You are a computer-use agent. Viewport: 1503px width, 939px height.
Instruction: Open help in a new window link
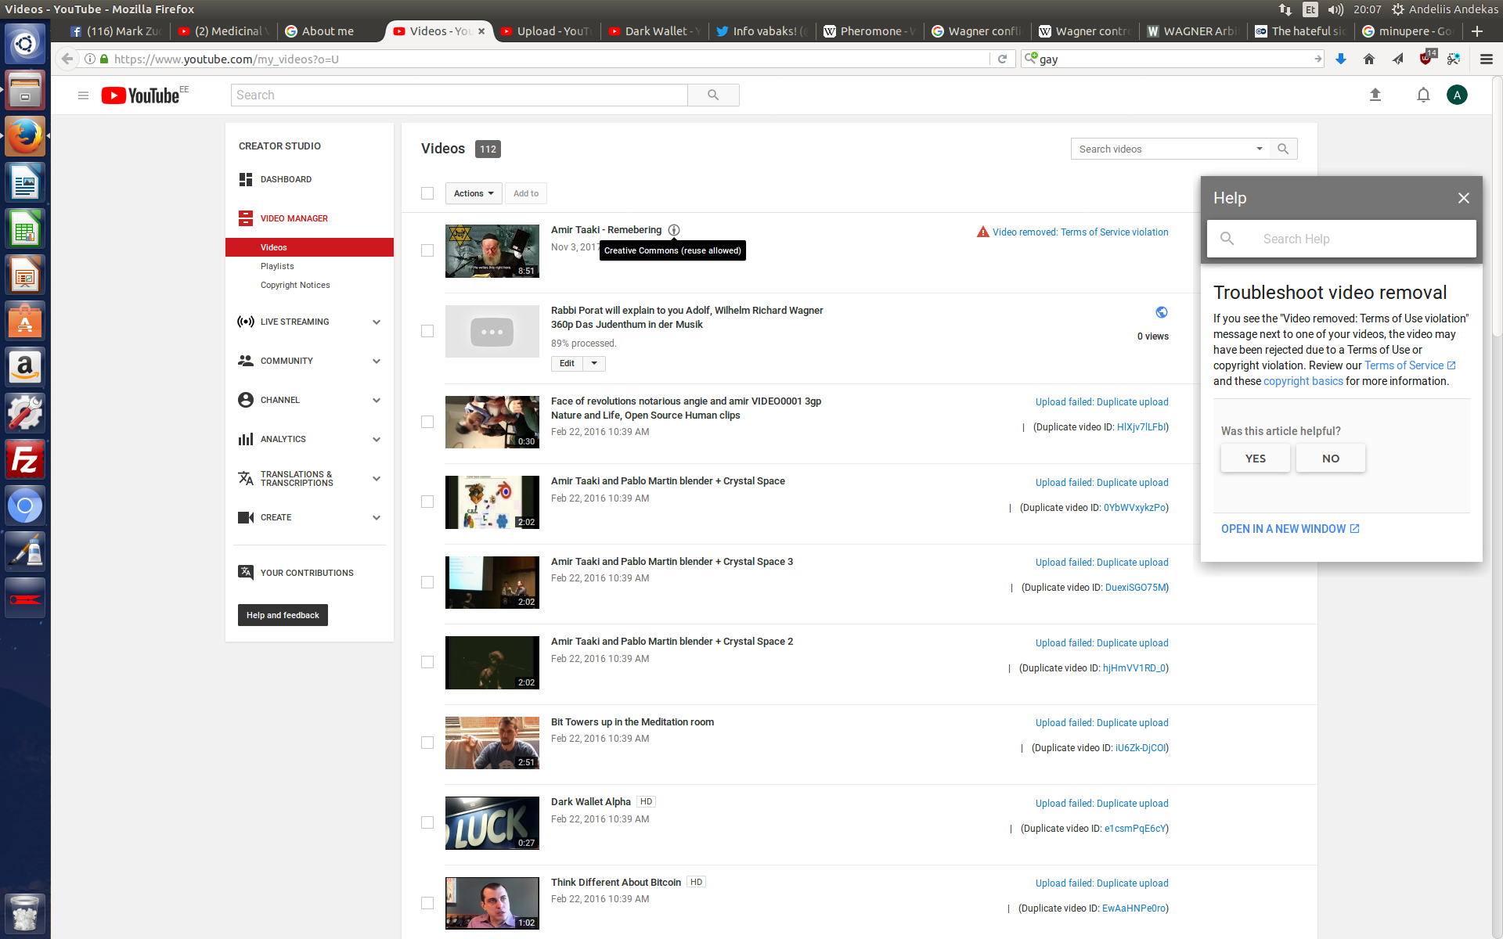coord(1290,529)
